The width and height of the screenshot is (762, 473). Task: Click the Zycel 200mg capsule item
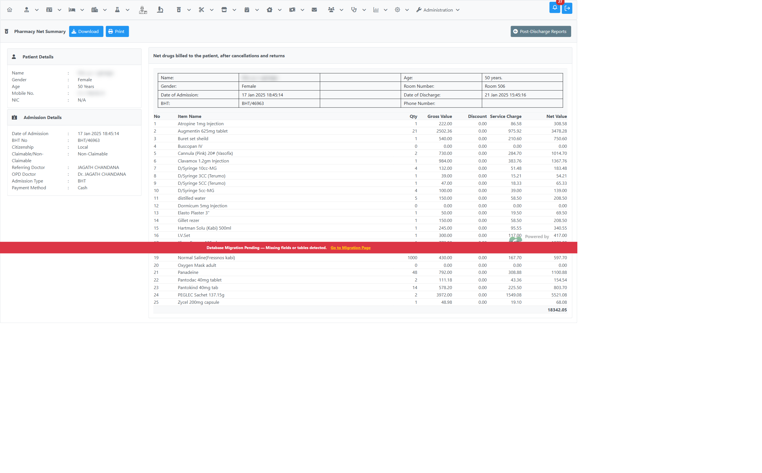(198, 302)
